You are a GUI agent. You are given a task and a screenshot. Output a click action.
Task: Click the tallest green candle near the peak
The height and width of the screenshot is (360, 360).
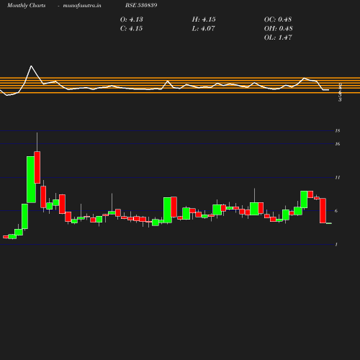point(31,179)
